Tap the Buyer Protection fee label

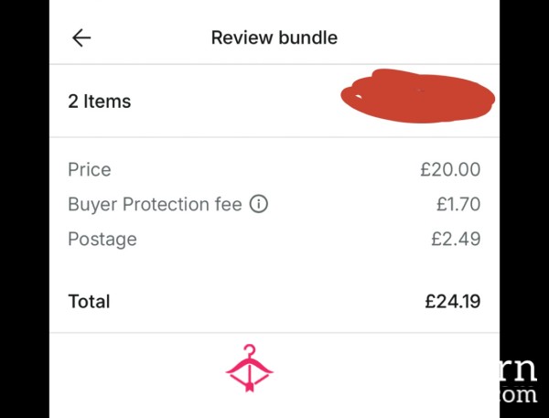click(155, 204)
